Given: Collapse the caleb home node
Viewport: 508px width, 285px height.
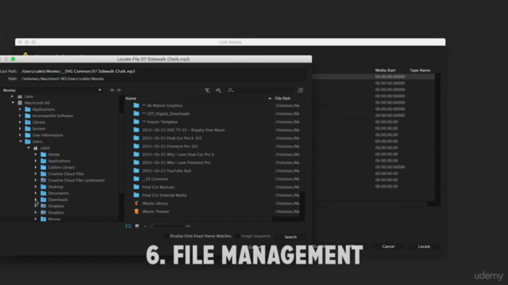Looking at the screenshot, I should pos(29,148).
